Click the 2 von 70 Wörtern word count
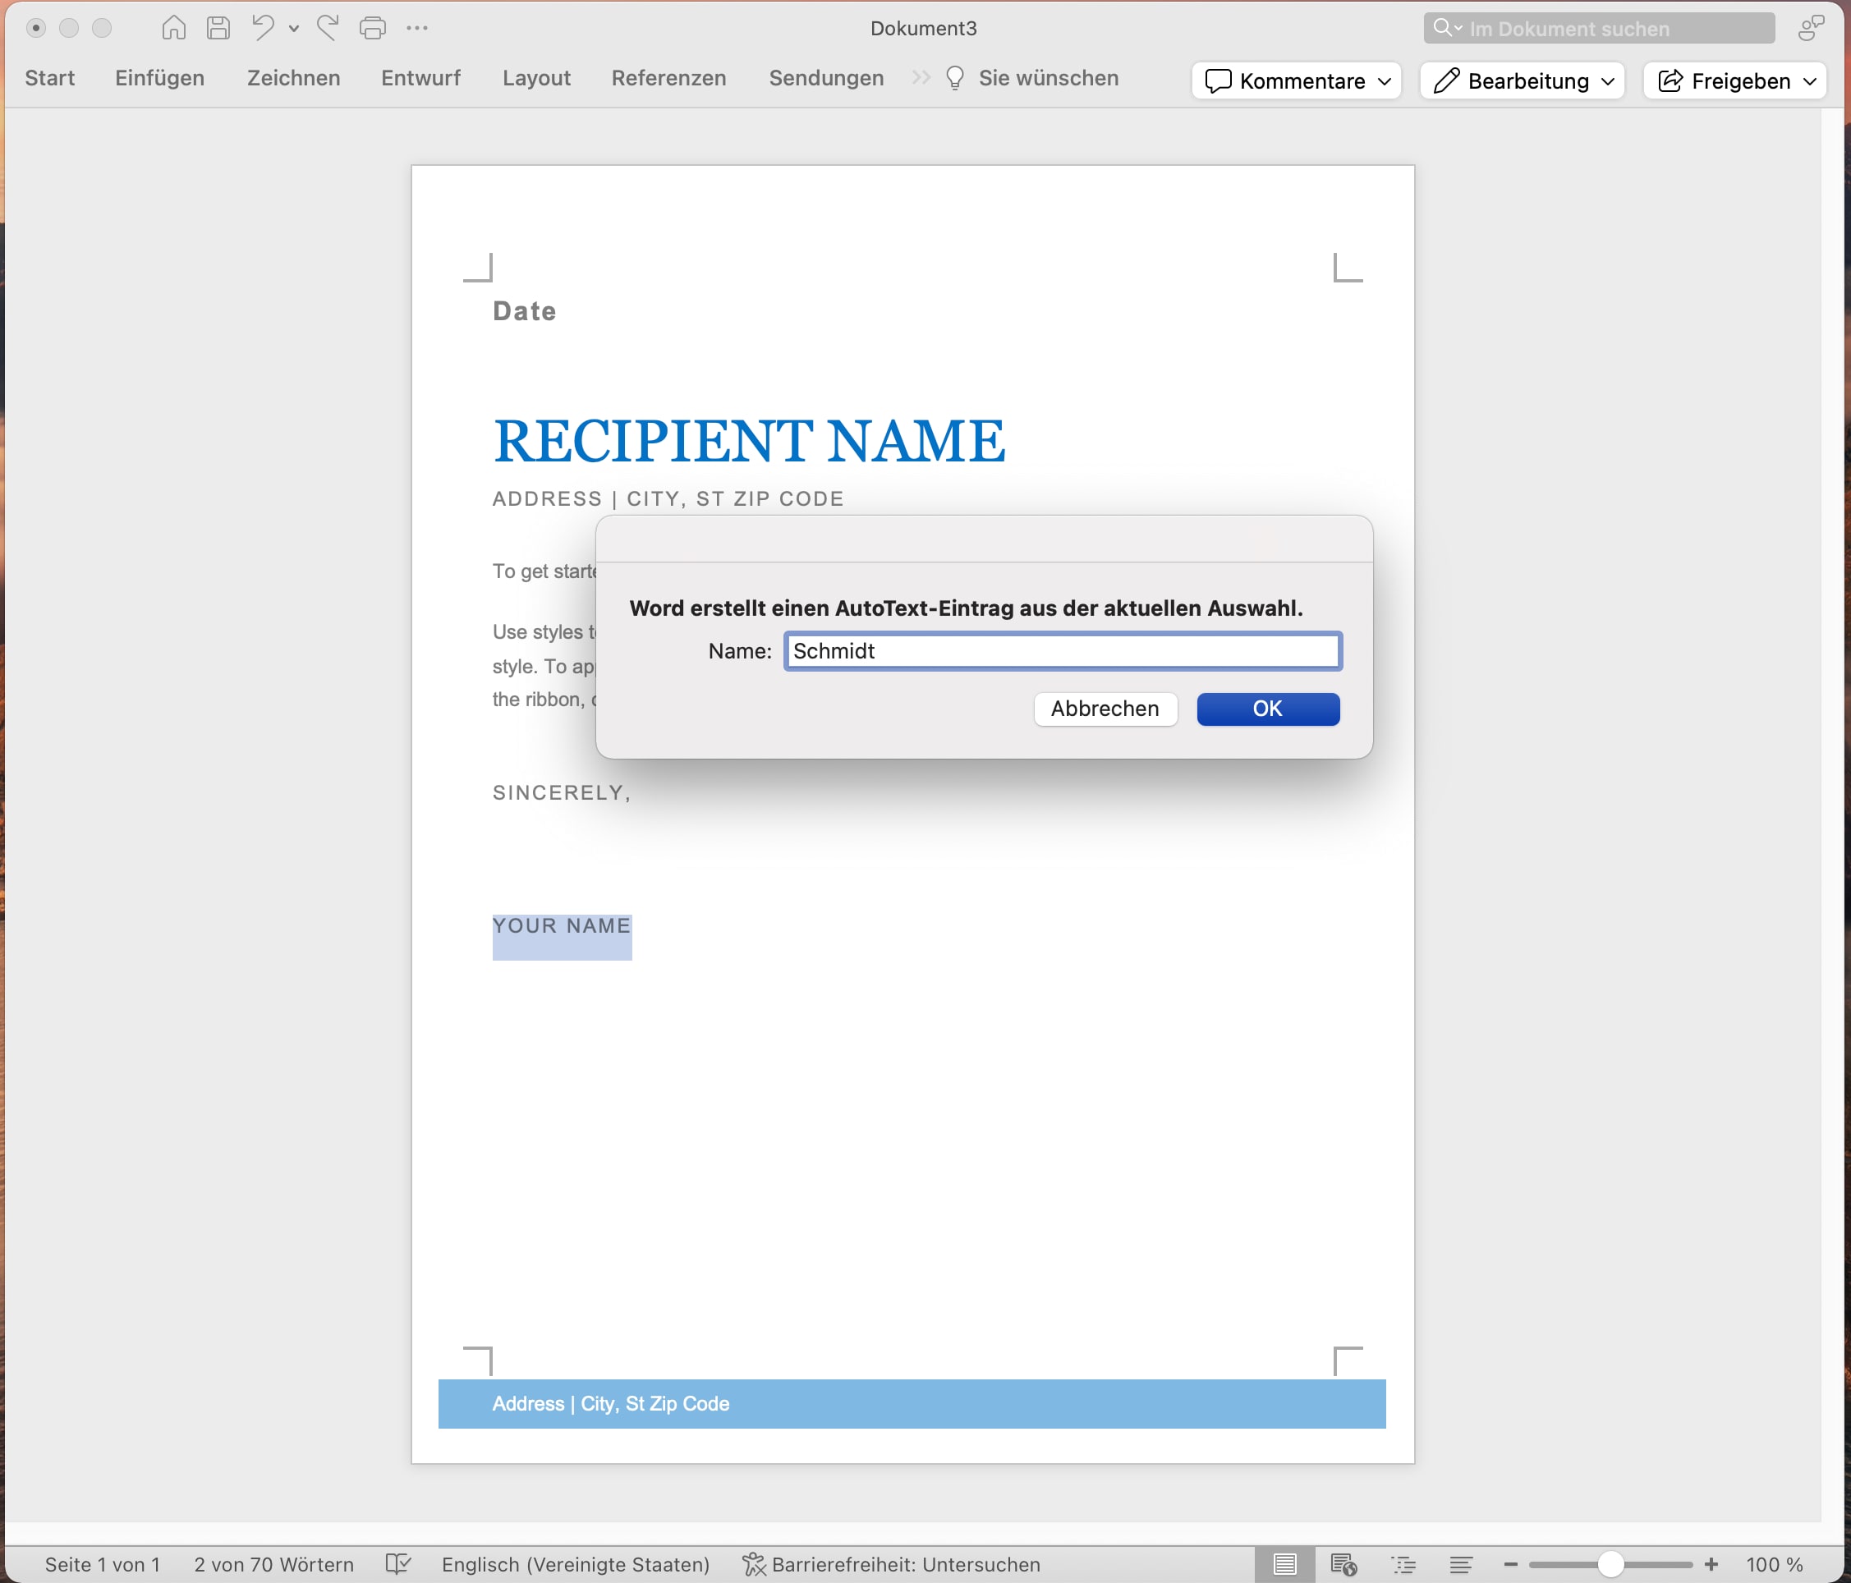1851x1583 pixels. [x=274, y=1564]
